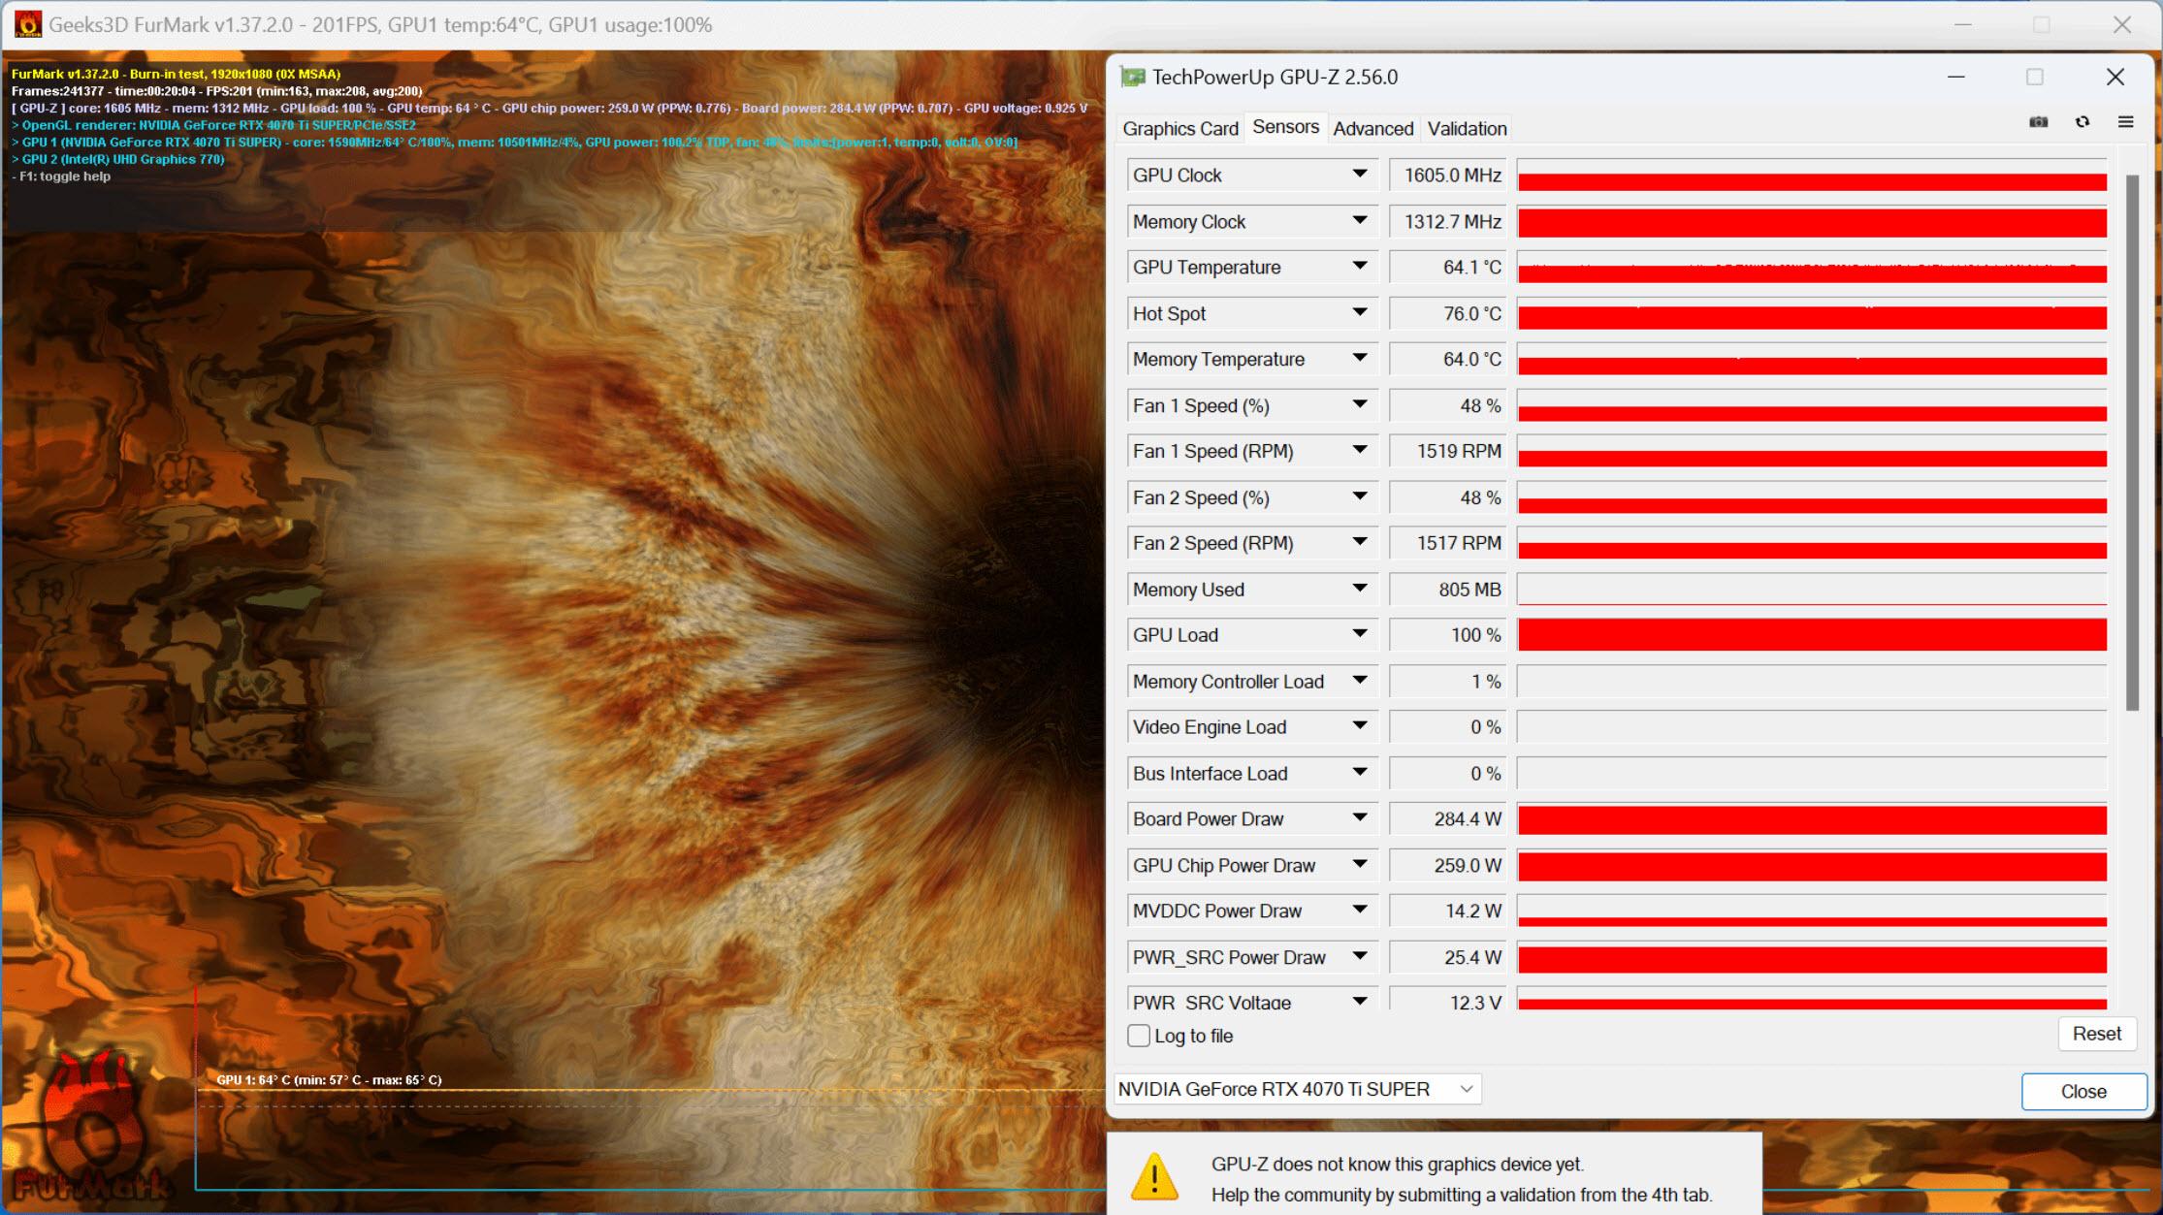Switch to the Sensors tab in GPU-Z

coord(1283,128)
